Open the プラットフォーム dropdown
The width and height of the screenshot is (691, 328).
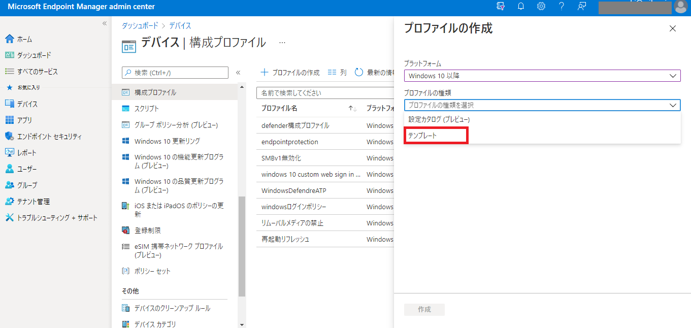[542, 76]
